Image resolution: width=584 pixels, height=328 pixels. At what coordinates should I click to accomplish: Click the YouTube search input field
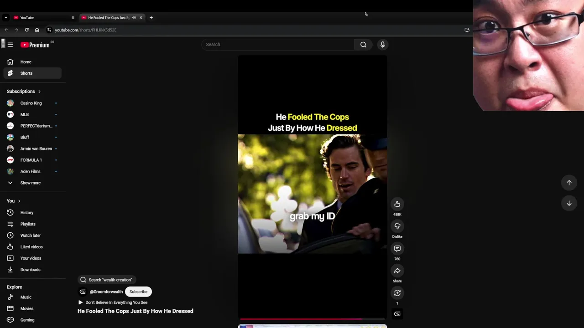[x=278, y=45]
